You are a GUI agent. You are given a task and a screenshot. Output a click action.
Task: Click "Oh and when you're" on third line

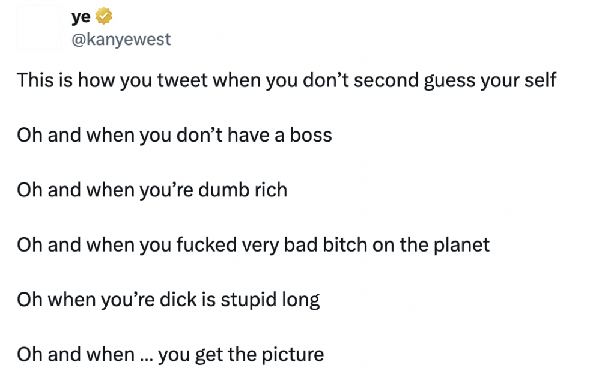pyautogui.click(x=105, y=190)
